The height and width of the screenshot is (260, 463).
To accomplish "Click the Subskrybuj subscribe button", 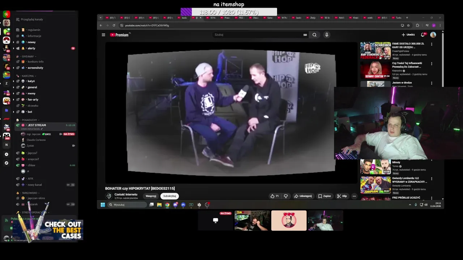I will (x=170, y=196).
